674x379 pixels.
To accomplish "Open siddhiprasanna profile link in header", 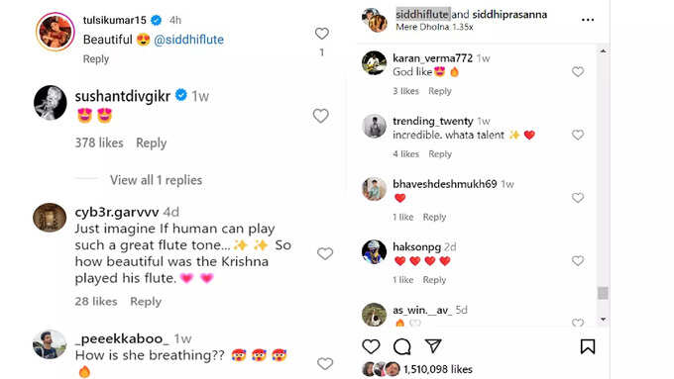I will coord(509,14).
